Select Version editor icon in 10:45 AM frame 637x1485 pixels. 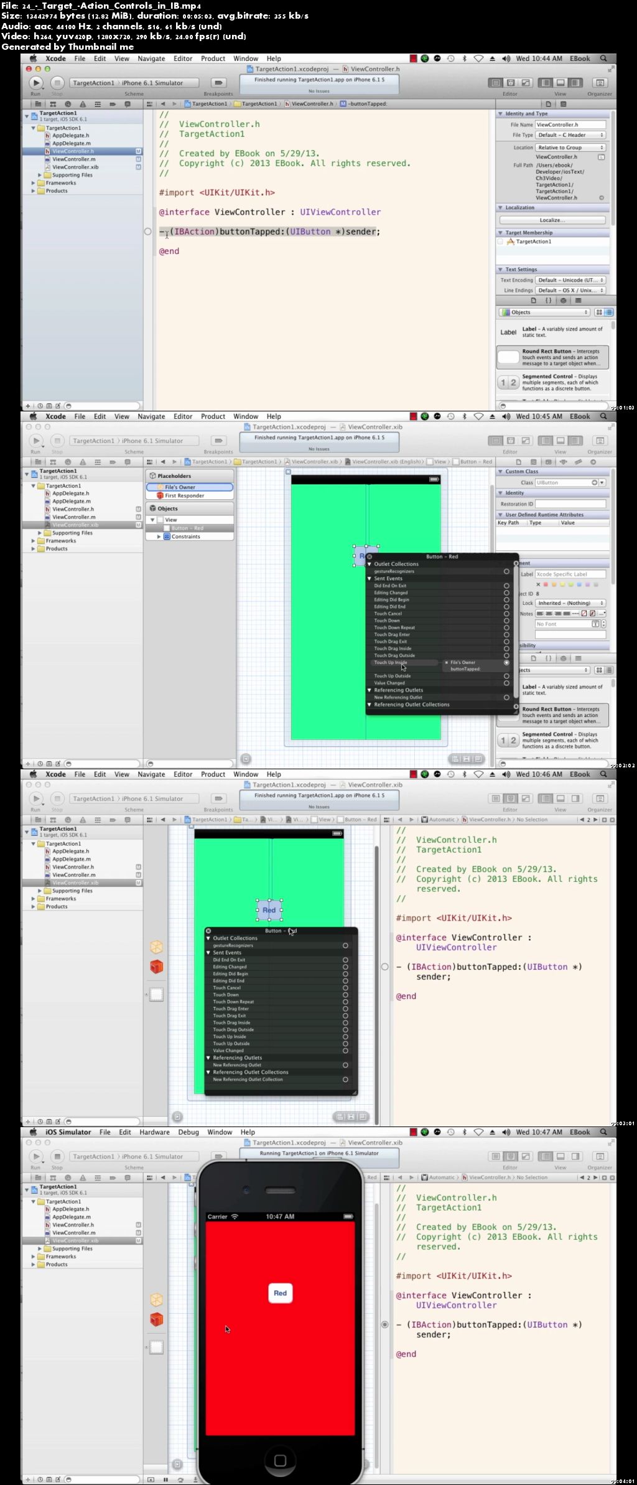pos(526,441)
